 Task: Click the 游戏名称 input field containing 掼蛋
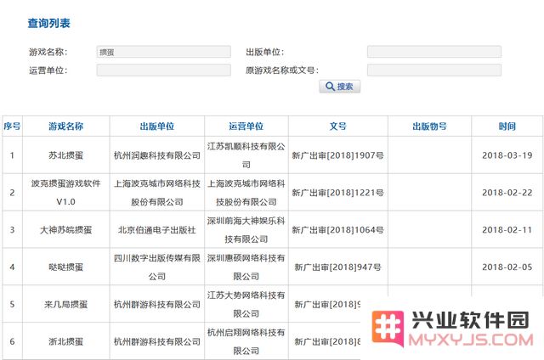(x=164, y=52)
